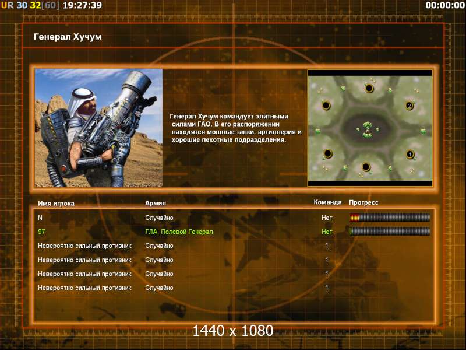This screenshot has width=466, height=350.
Task: Click the 'Случайно' army for player N
Action: point(159,218)
